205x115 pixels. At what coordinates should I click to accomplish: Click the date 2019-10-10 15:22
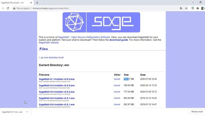[148, 98]
